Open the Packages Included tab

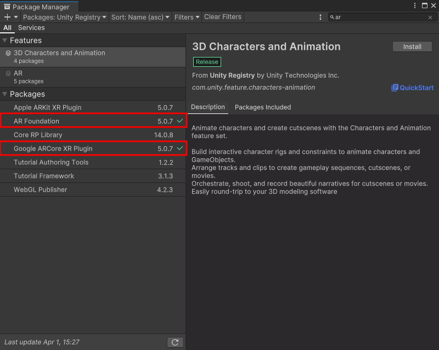263,107
